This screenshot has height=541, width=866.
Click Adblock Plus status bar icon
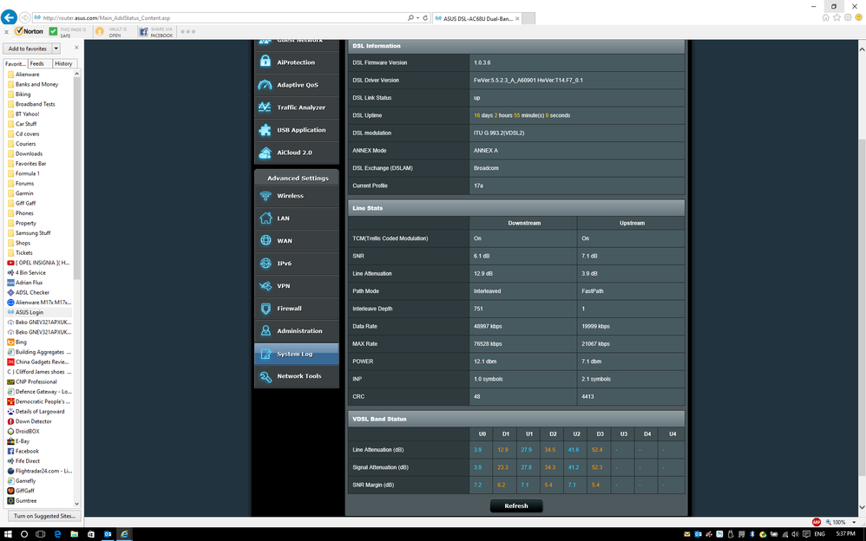tap(816, 522)
